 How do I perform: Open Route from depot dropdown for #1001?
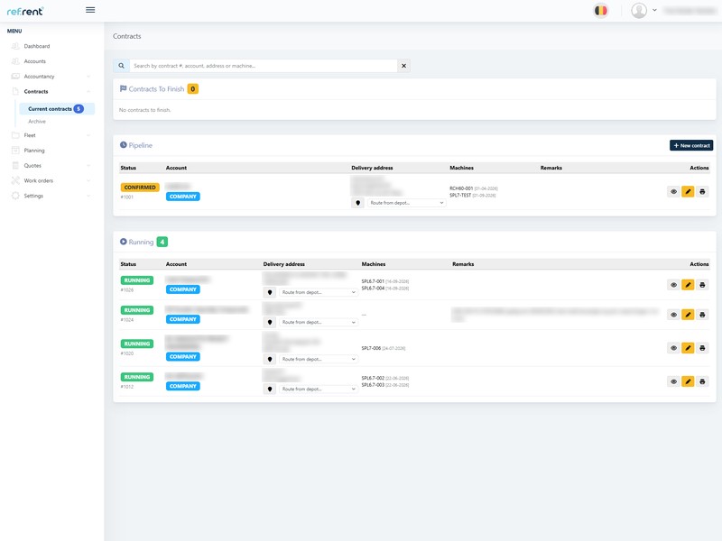pos(407,203)
